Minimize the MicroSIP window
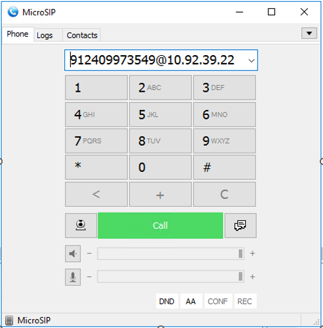The image size is (323, 328). [x=240, y=12]
